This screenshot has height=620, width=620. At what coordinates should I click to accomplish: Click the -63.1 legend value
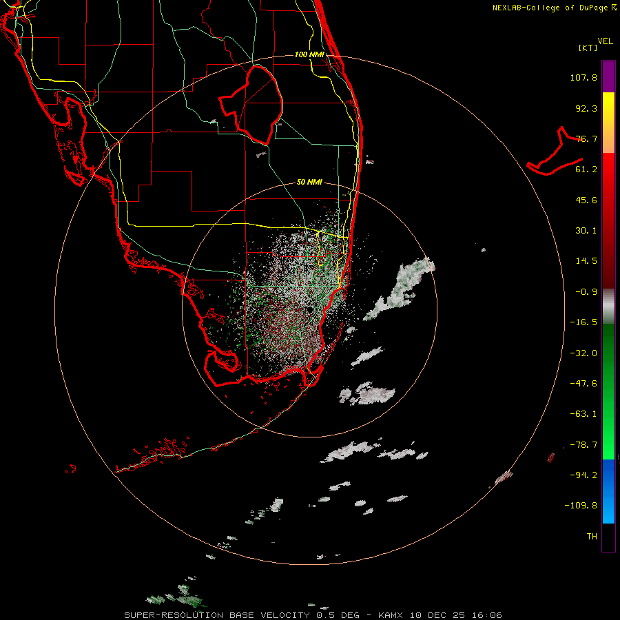[x=583, y=414]
